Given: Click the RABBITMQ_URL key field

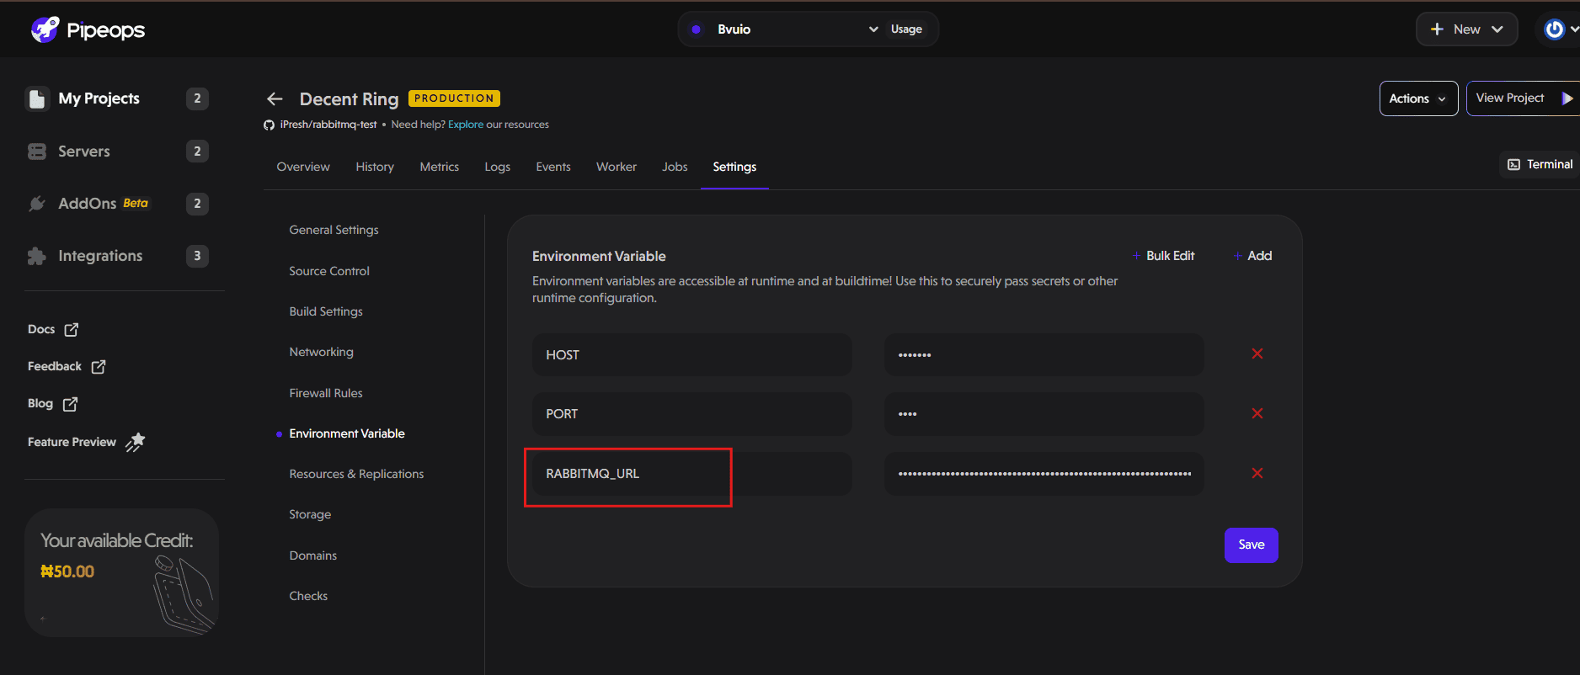Looking at the screenshot, I should tap(691, 474).
